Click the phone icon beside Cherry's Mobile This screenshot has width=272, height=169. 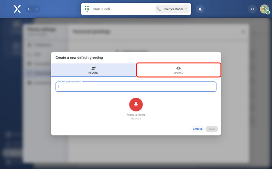(x=159, y=9)
